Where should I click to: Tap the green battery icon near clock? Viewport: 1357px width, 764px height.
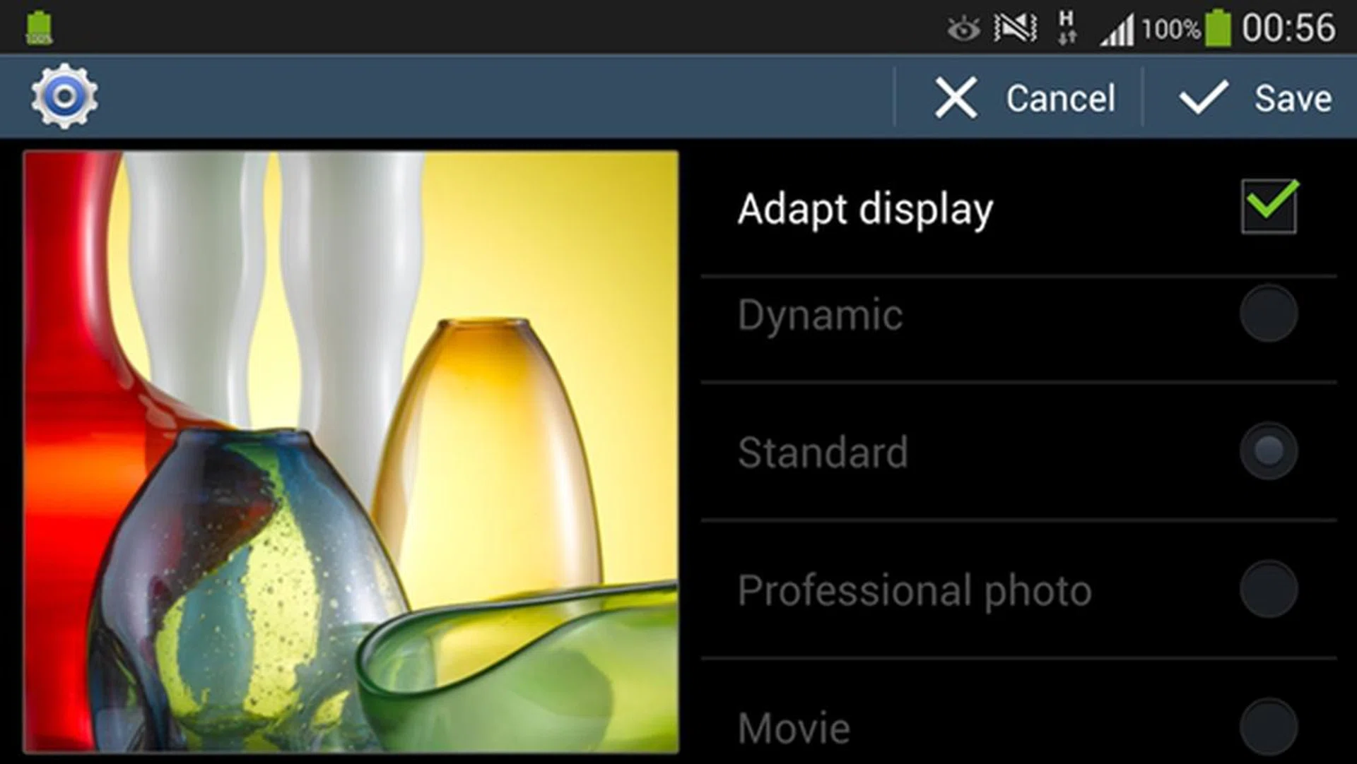[x=1217, y=29]
